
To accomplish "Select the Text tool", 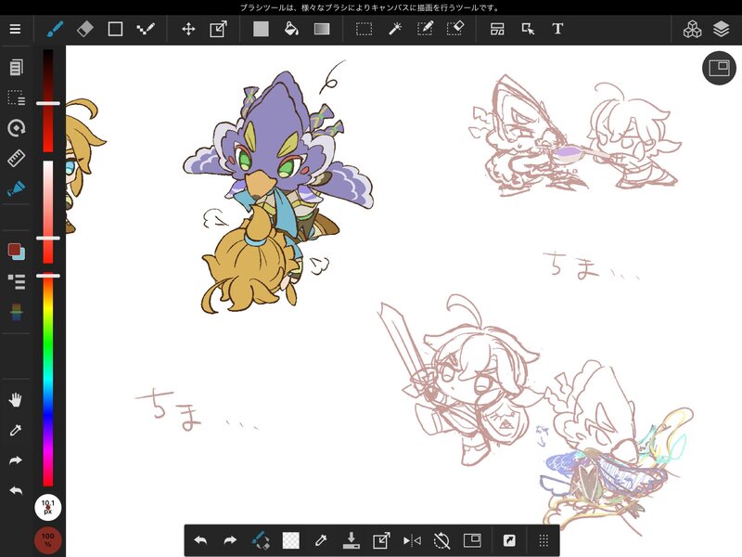I will 557,29.
